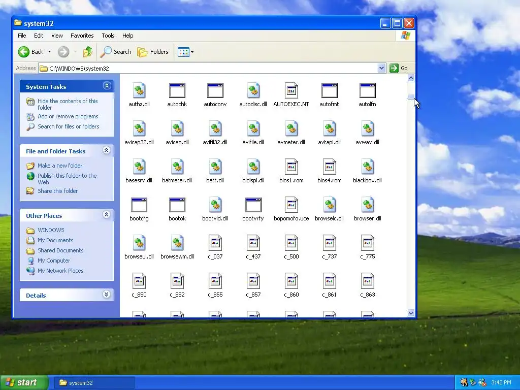
Task: Click the Search toolbar button
Action: click(116, 52)
